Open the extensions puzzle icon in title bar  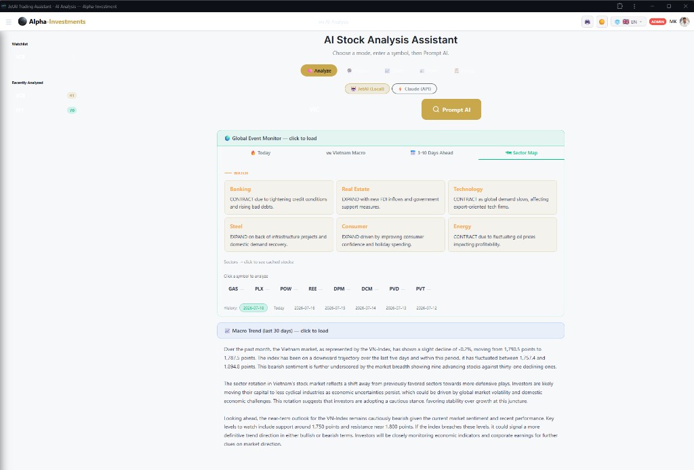click(x=619, y=6)
